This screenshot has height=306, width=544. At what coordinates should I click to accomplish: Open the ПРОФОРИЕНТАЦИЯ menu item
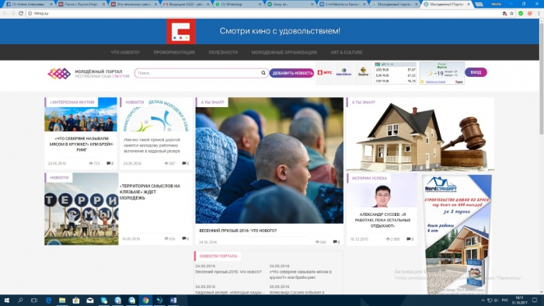[x=174, y=52]
